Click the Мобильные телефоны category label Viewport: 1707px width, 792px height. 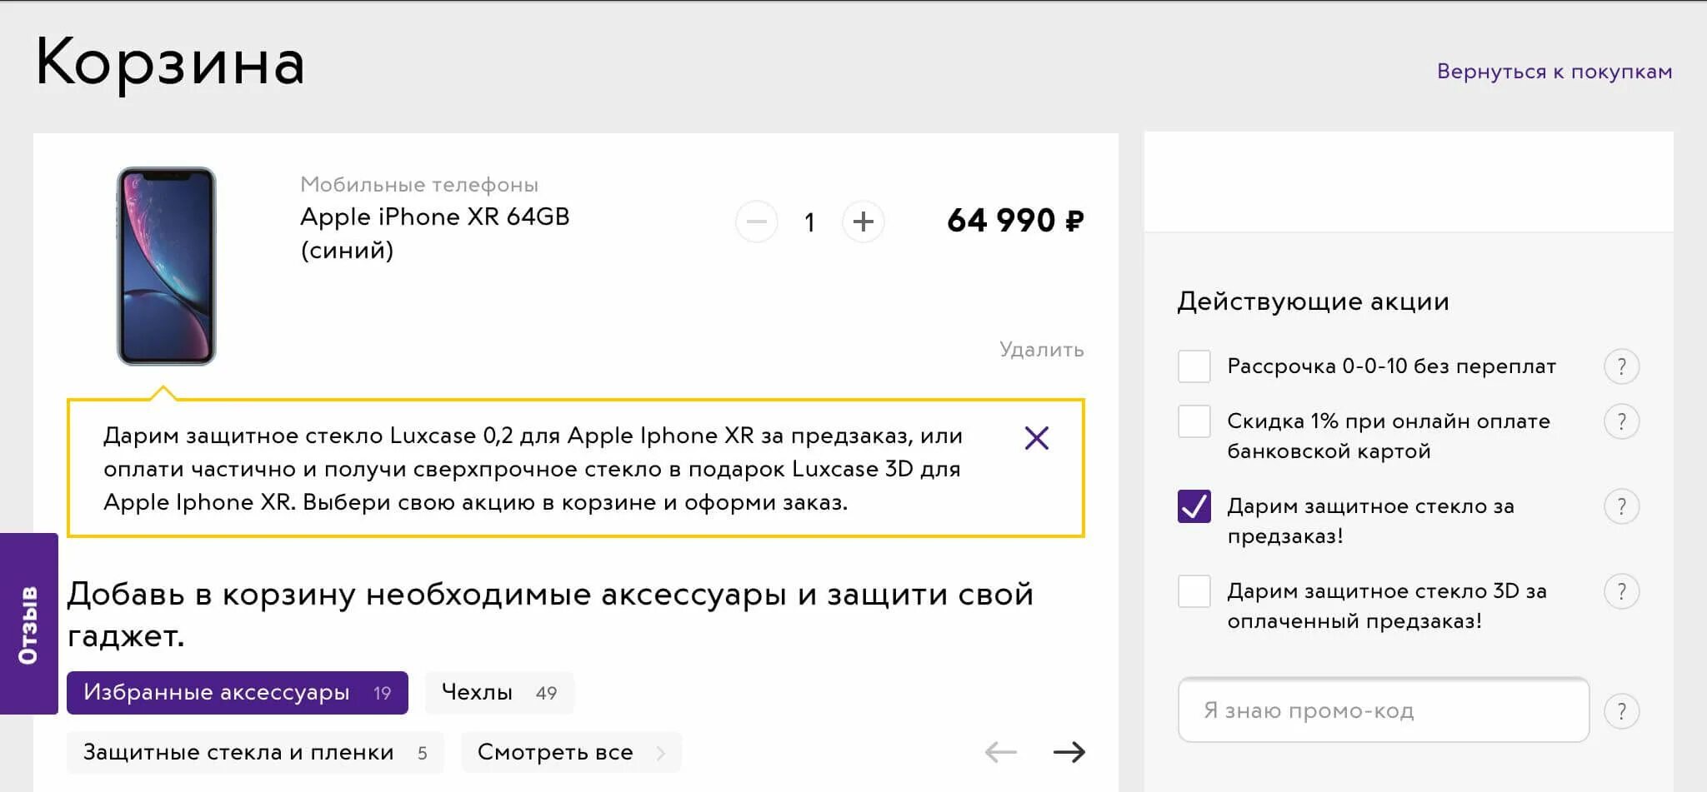pyautogui.click(x=419, y=185)
